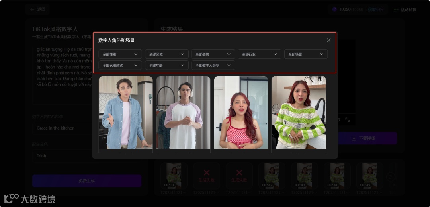Image resolution: width=430 pixels, height=207 pixels.
Task: Open the 00:43 history video thumbnail
Action: pos(305,176)
